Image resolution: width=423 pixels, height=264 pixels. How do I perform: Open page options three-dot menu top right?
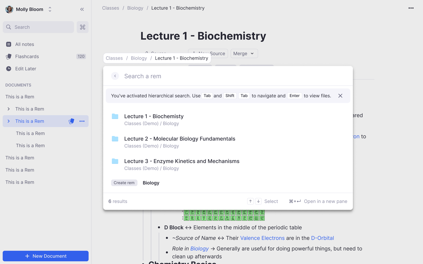[411, 8]
